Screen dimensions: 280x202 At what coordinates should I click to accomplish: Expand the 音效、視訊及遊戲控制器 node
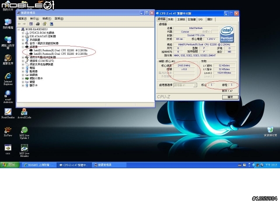[23, 43]
